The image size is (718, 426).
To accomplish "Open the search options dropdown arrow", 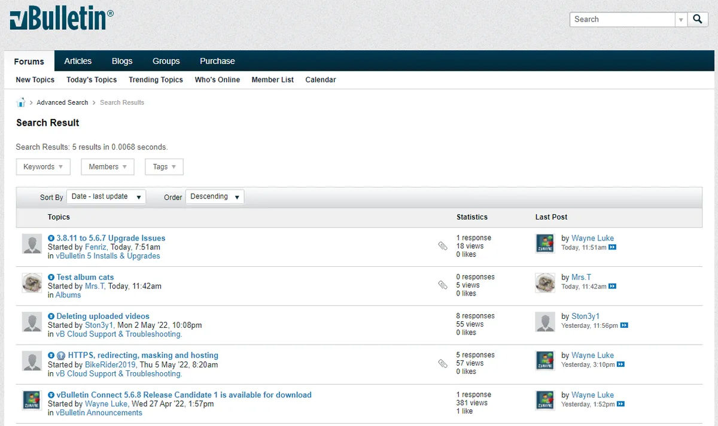I will click(681, 20).
